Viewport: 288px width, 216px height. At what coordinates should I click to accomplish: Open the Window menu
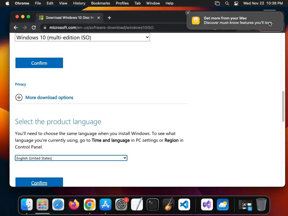[x=153, y=3]
